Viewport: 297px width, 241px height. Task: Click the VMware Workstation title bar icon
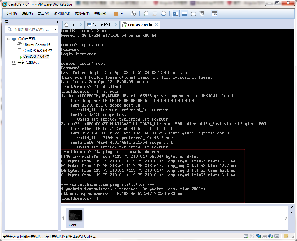4,4
